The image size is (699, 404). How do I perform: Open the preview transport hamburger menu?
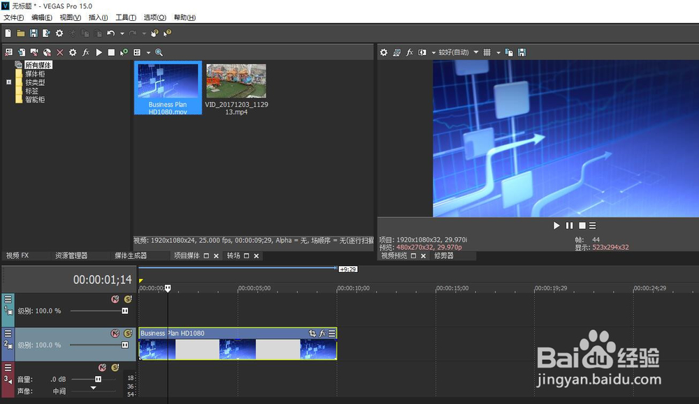point(593,225)
